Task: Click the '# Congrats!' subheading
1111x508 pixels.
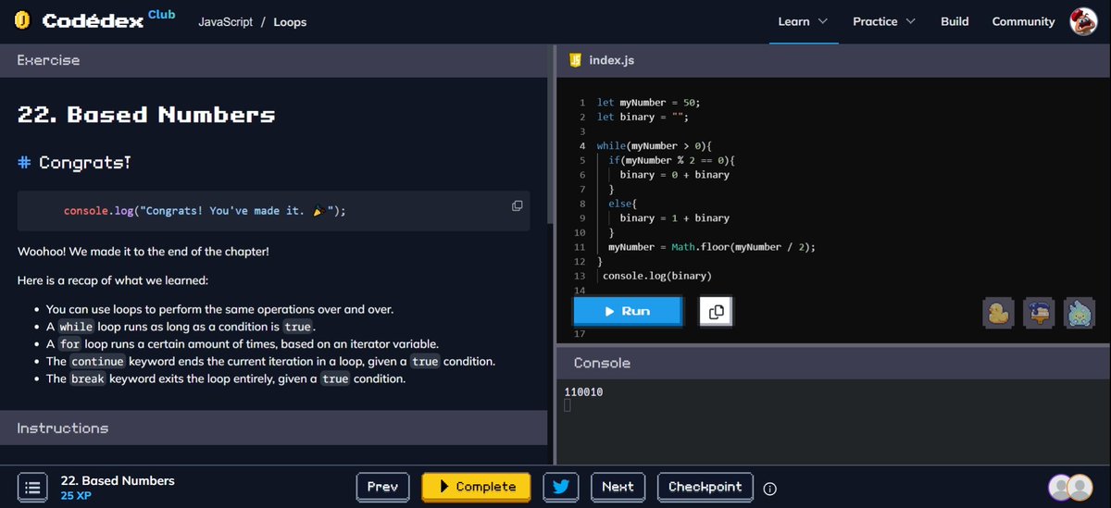Action: pyautogui.click(x=74, y=163)
